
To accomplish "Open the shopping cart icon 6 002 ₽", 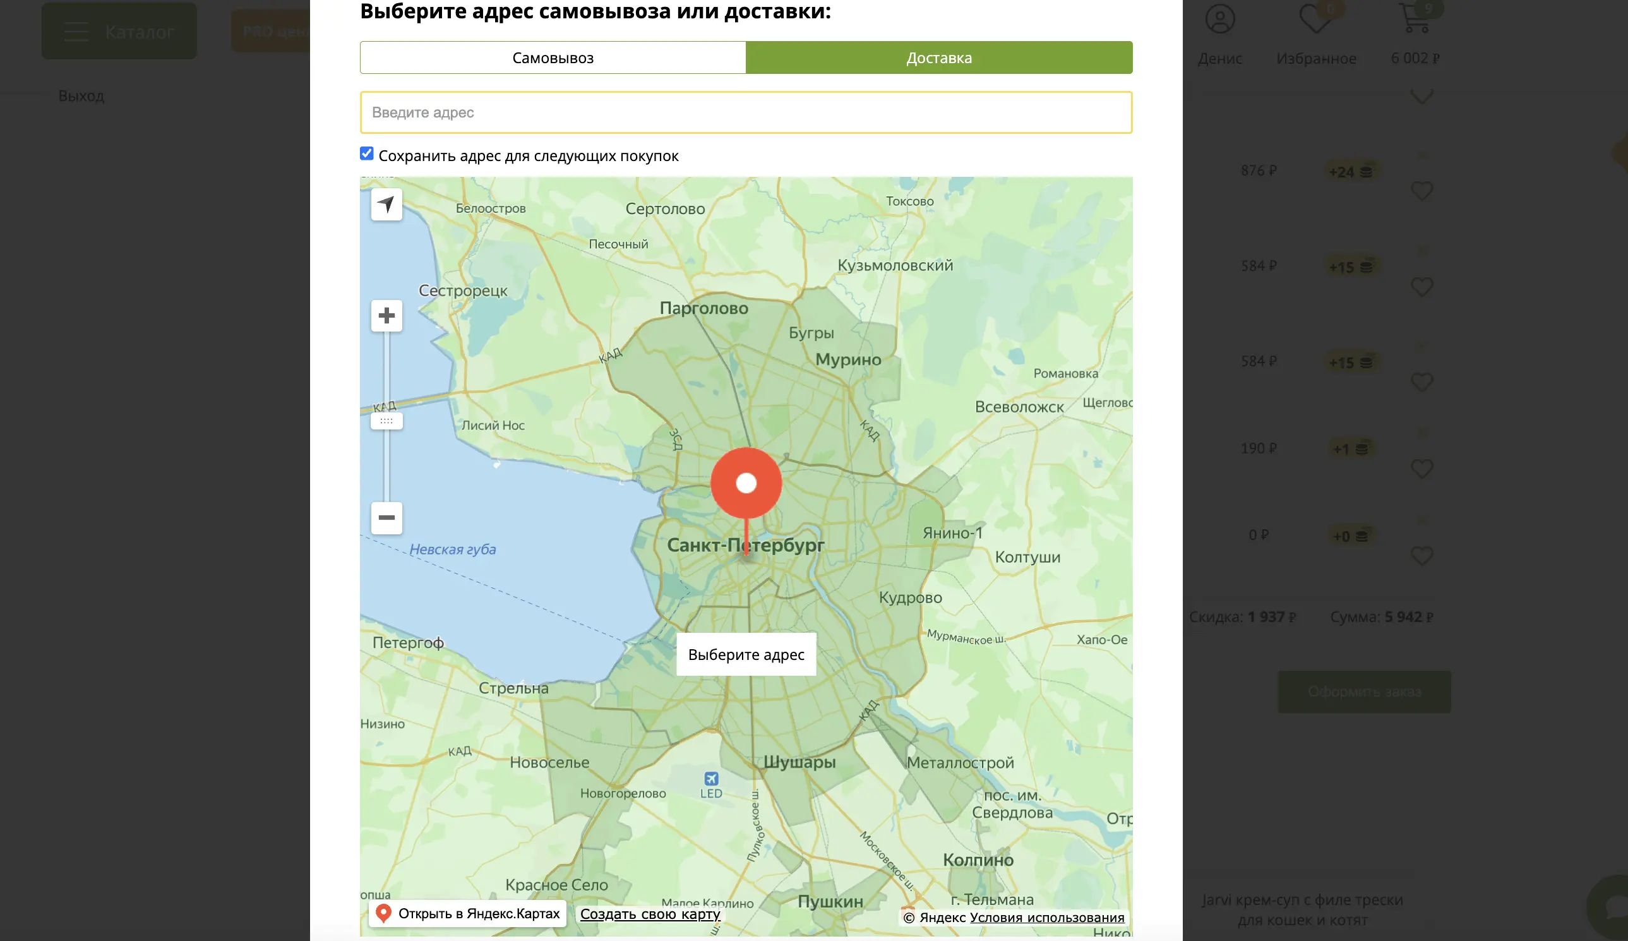I will pyautogui.click(x=1414, y=20).
